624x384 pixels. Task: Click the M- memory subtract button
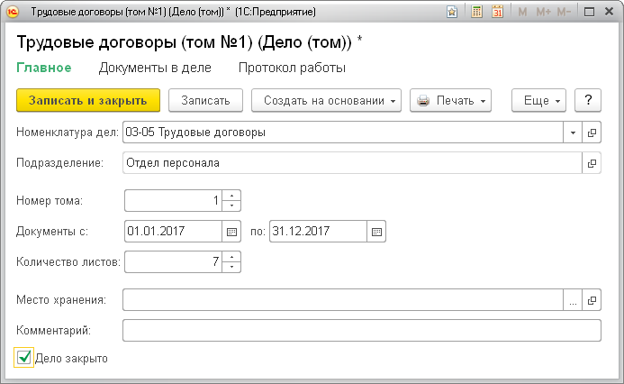click(x=564, y=12)
